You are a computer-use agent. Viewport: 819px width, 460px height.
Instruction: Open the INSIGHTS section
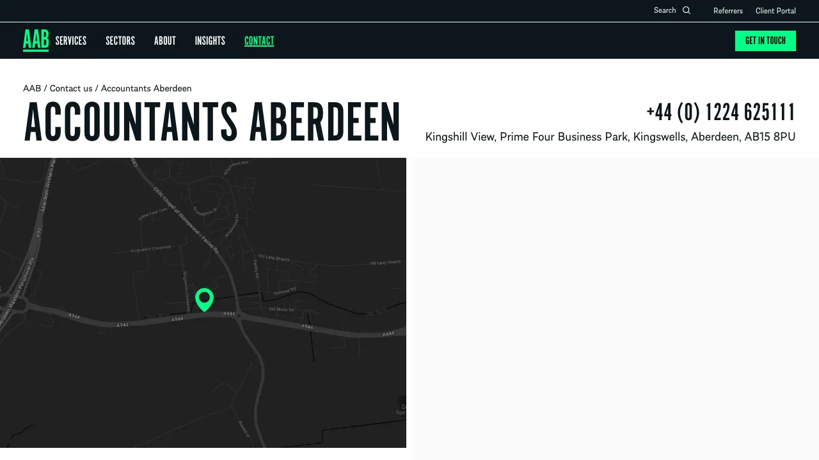210,40
